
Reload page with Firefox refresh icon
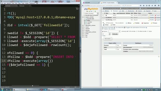tap(123, 6)
